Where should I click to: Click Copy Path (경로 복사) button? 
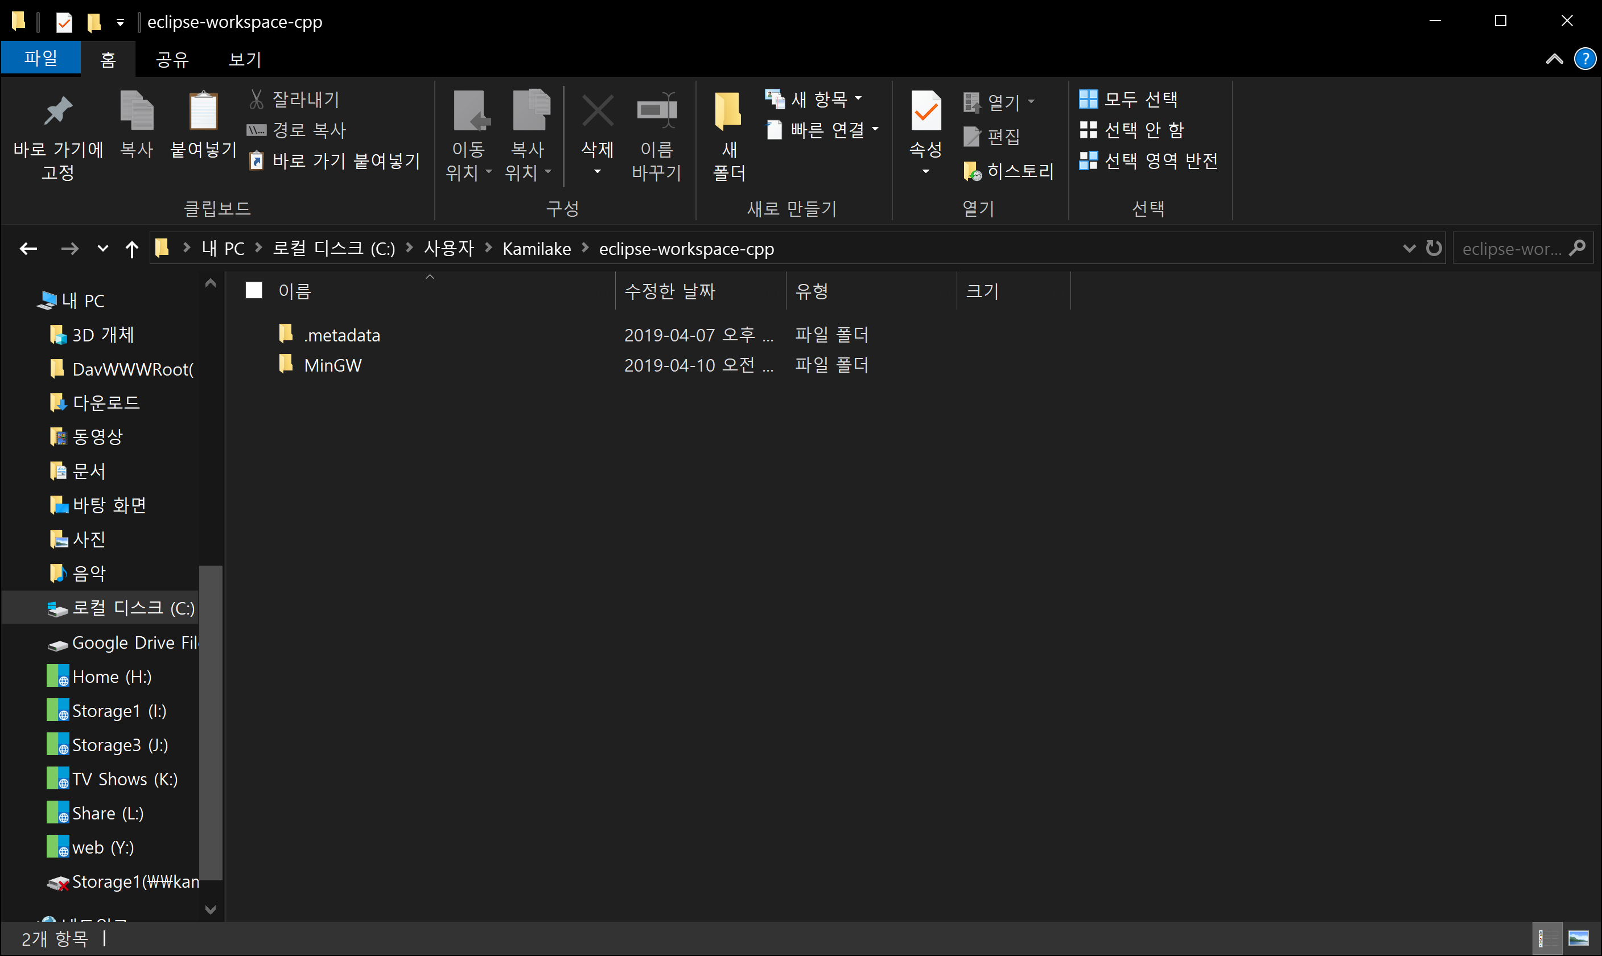pyautogui.click(x=298, y=130)
